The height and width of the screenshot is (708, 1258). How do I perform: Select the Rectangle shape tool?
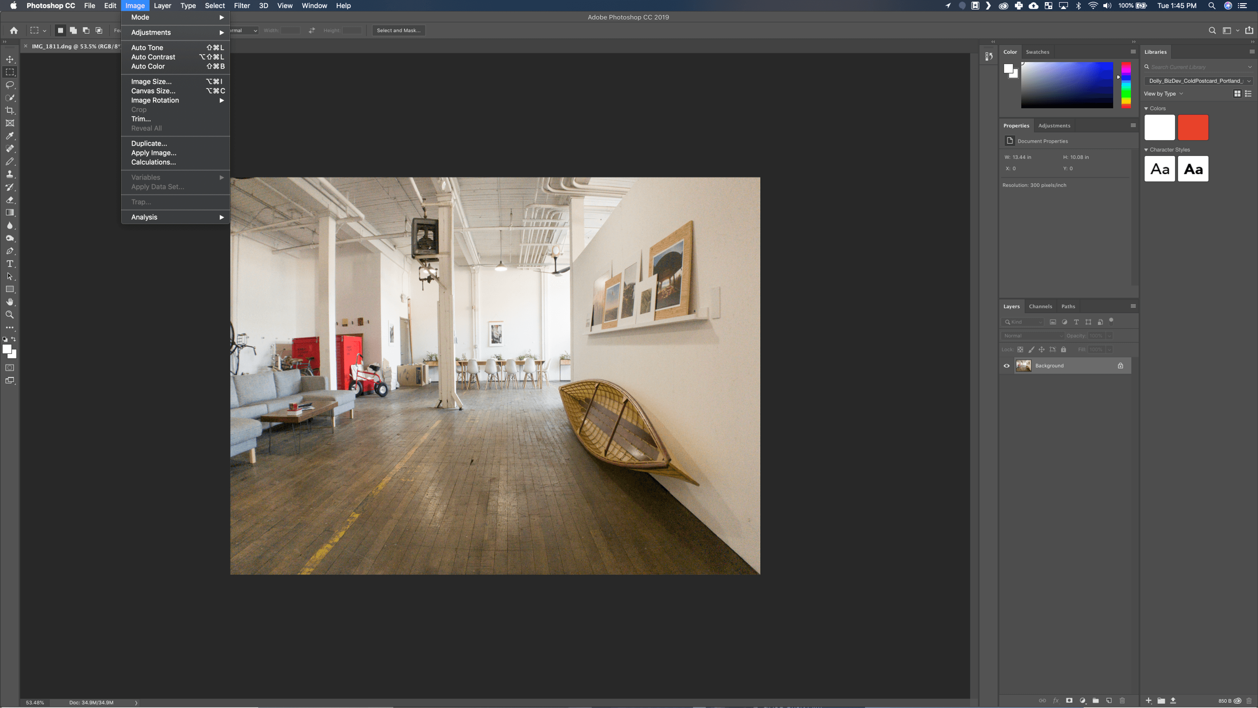tap(10, 289)
